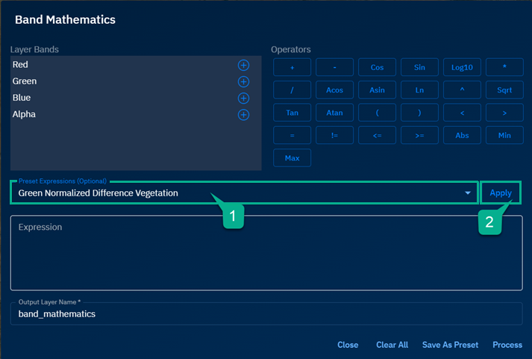Add the Red band to expression

click(243, 65)
